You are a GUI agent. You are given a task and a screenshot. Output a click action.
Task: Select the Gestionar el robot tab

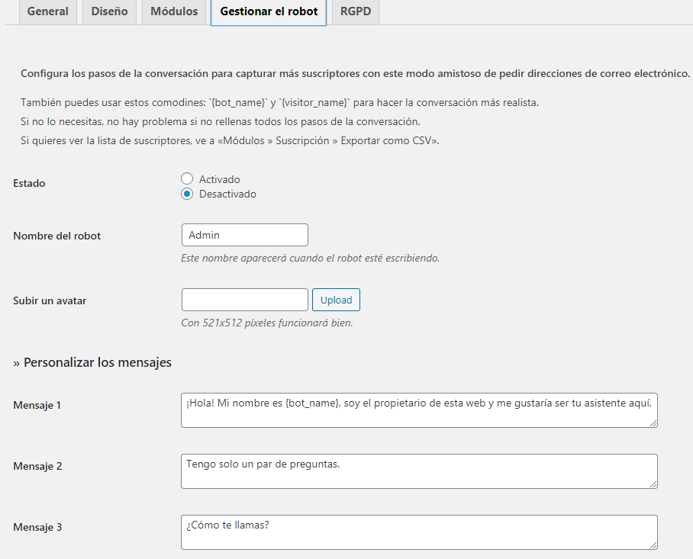(x=269, y=11)
